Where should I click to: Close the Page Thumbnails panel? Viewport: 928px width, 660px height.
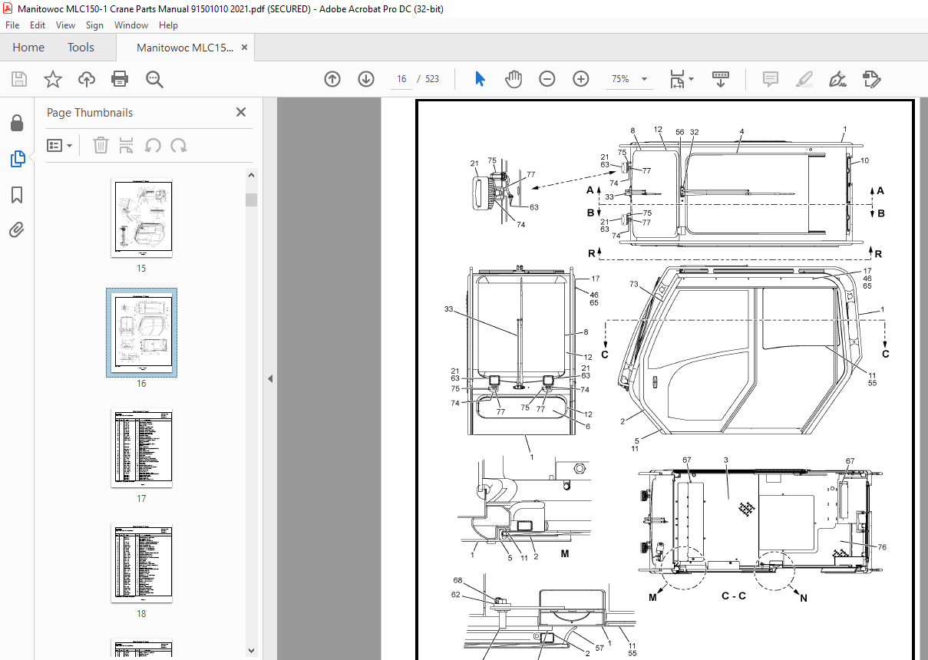241,112
